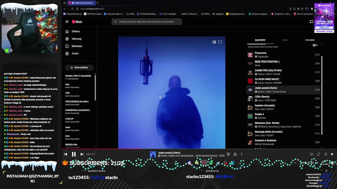Skip to the previous track
This screenshot has width=337, height=189.
click(x=66, y=154)
